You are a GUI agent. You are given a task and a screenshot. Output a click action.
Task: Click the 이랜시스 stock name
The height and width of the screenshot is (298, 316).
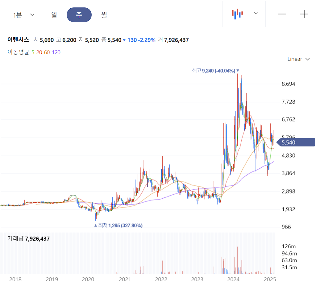click(18, 40)
